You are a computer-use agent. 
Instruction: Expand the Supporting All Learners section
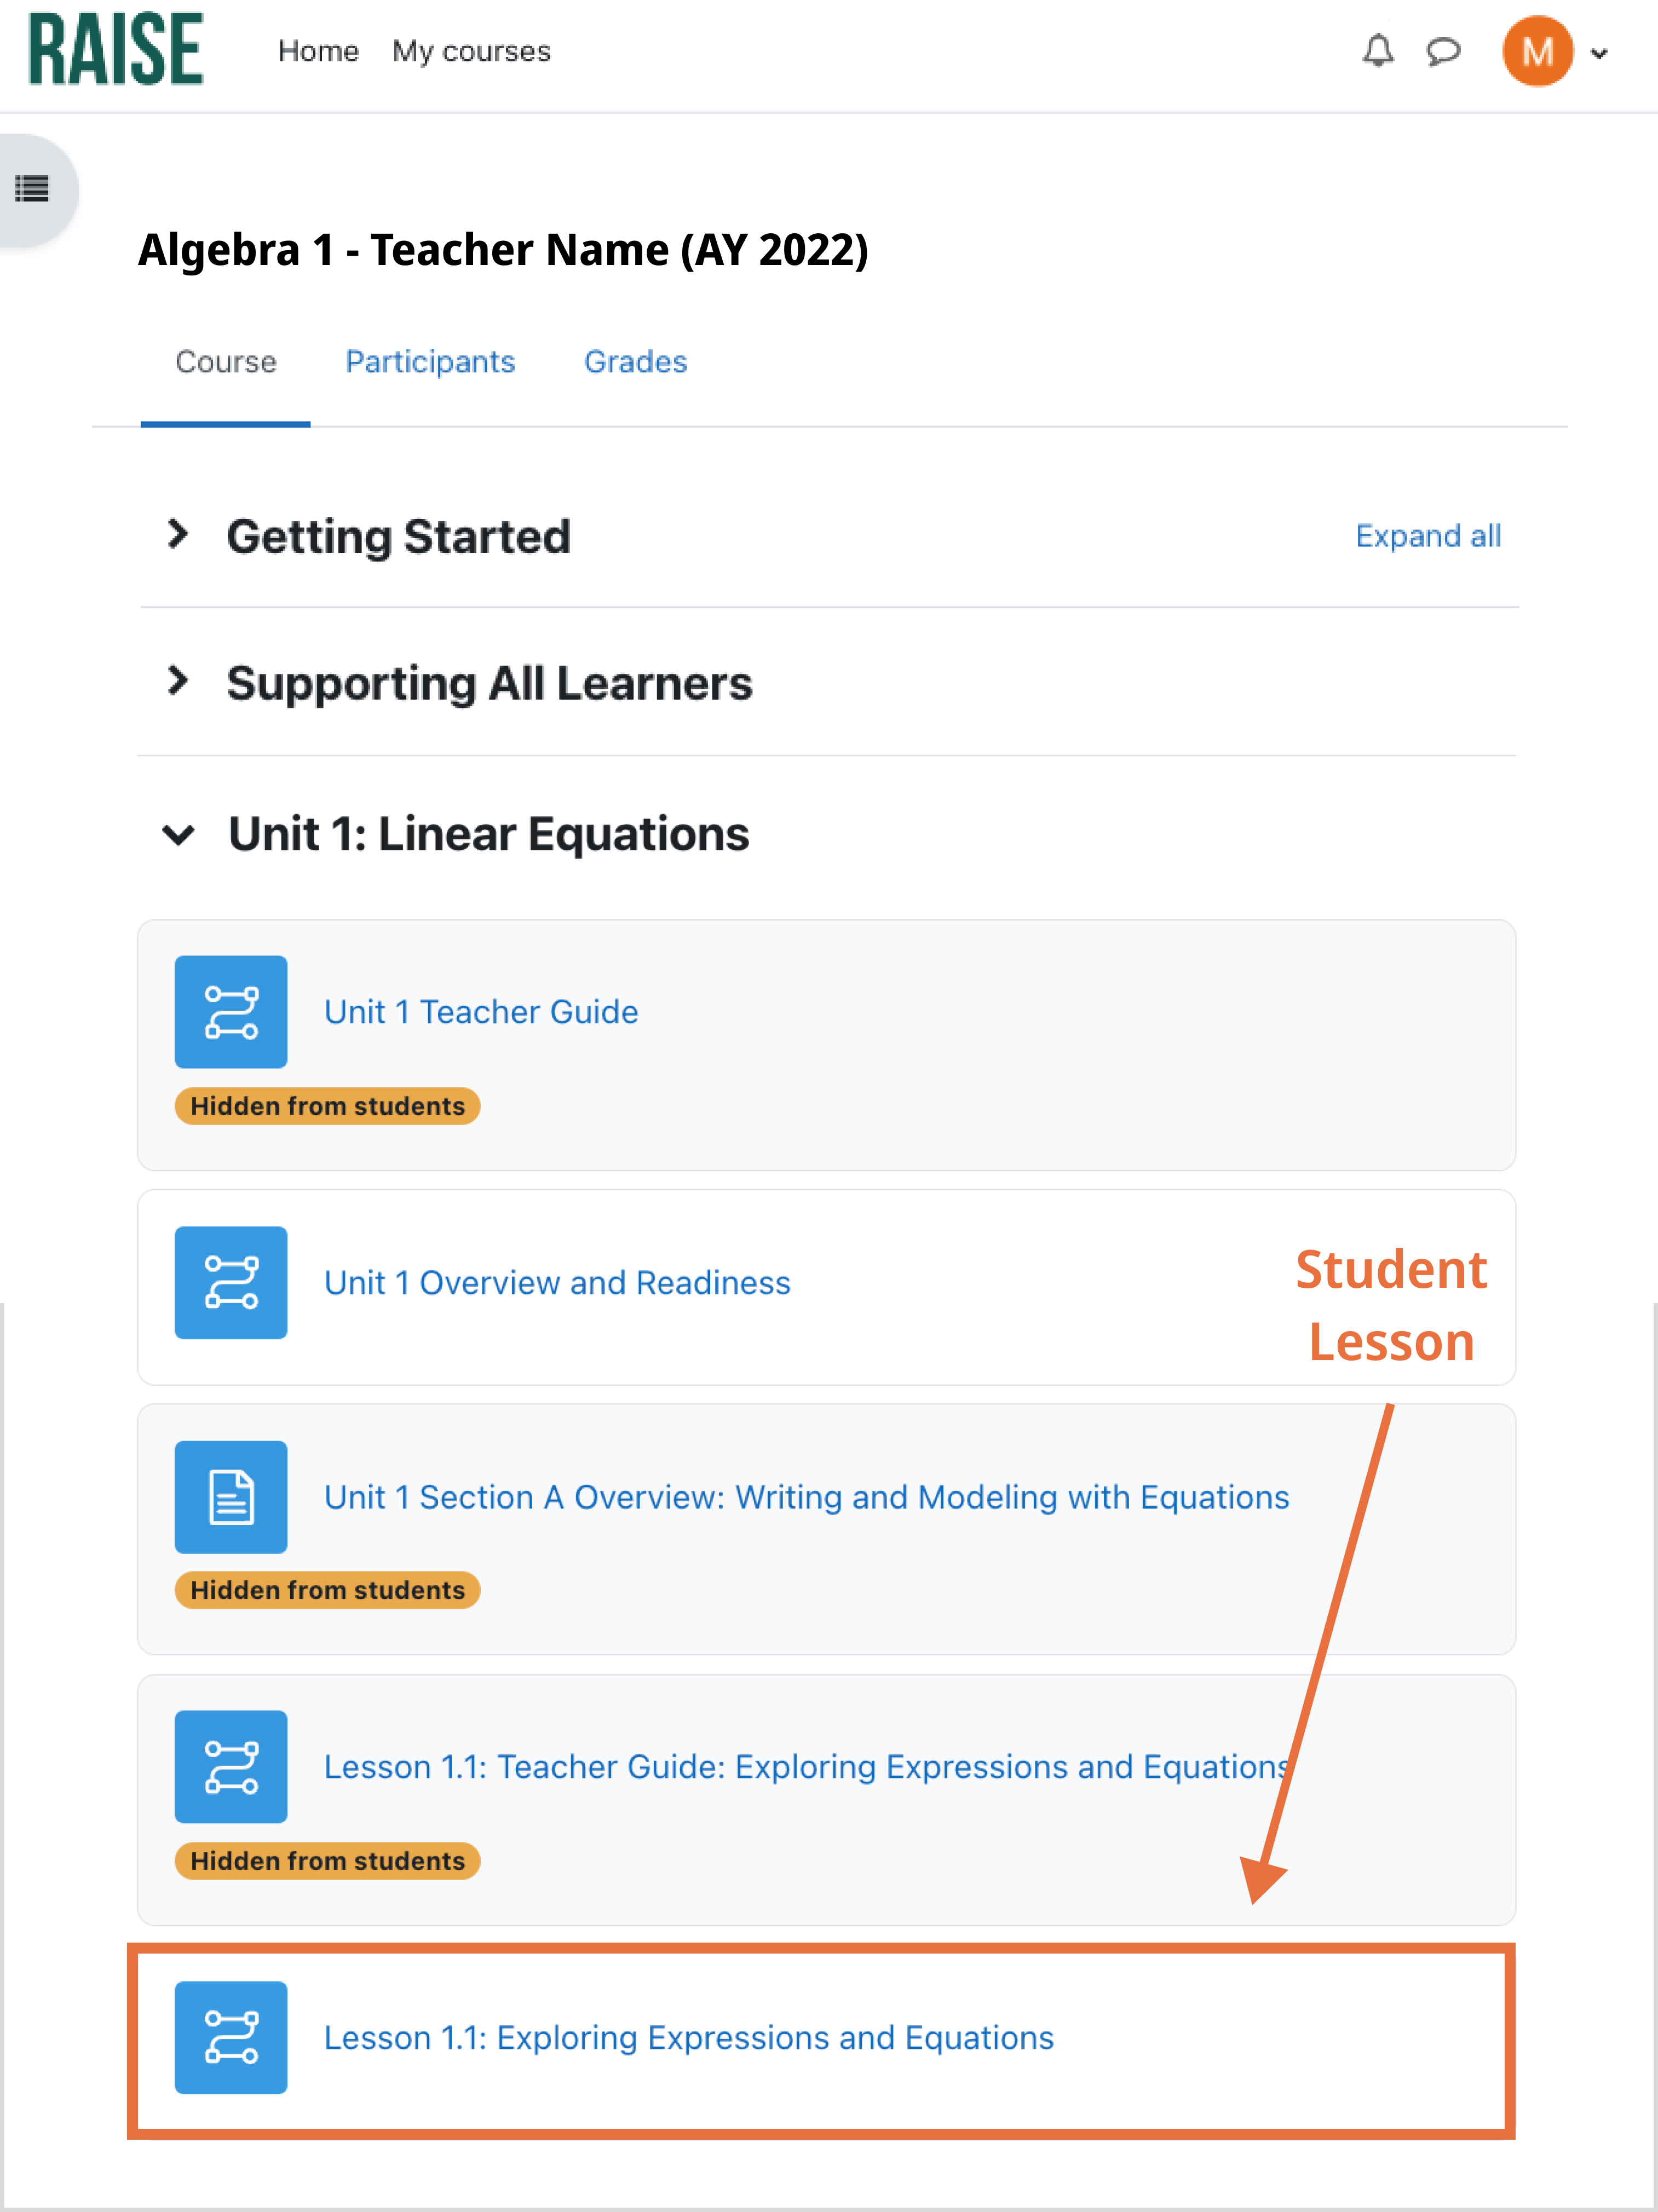(178, 682)
